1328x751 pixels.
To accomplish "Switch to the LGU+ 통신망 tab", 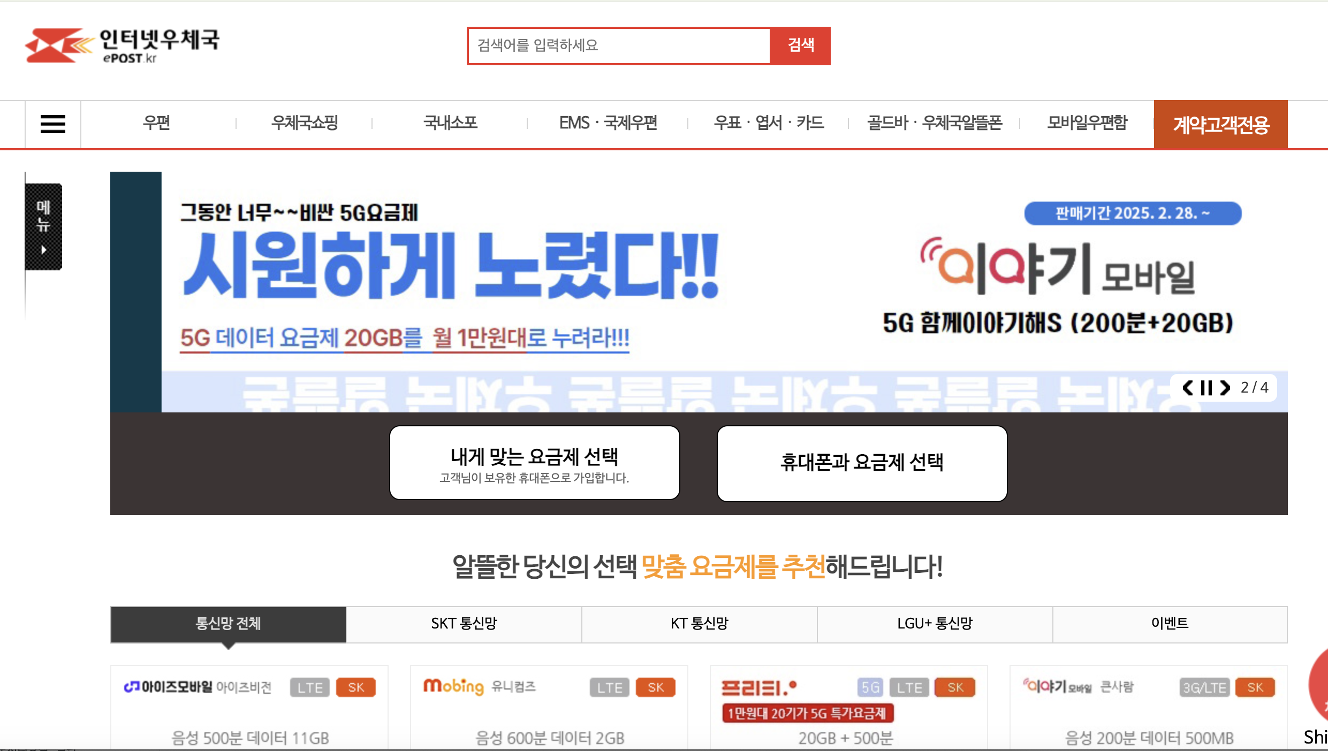I will pos(935,624).
